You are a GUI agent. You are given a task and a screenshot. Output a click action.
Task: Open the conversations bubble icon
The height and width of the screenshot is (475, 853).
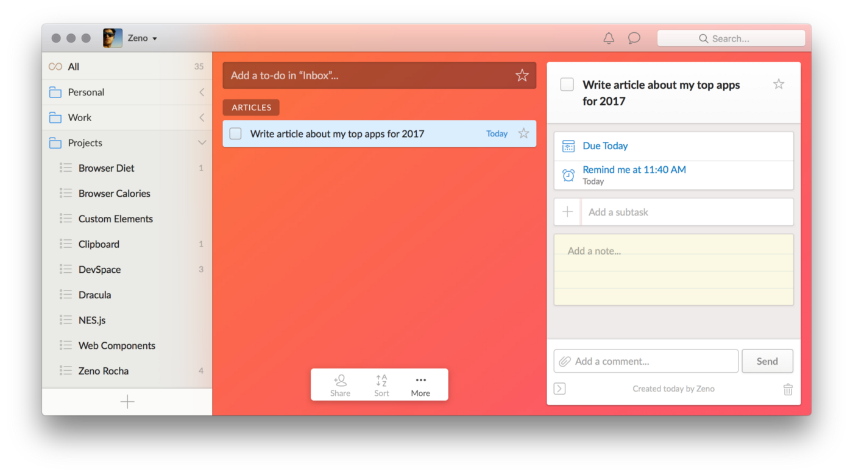point(634,38)
